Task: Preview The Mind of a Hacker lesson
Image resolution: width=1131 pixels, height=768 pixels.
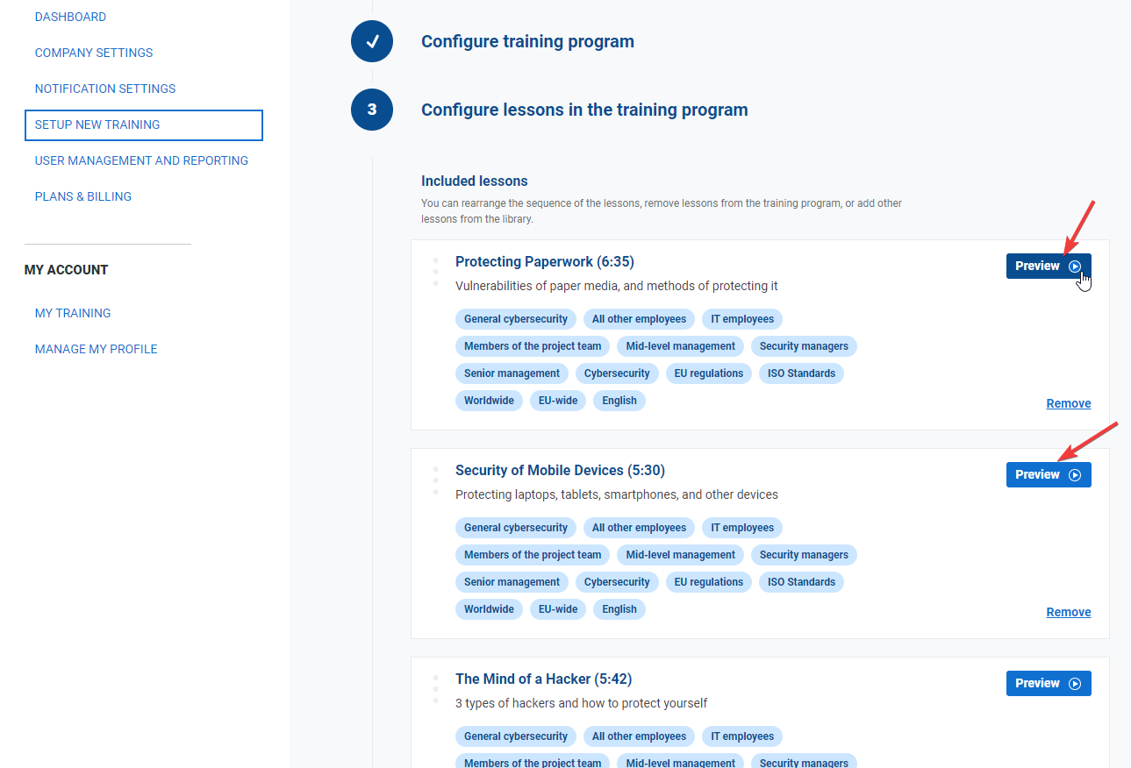Action: pos(1048,684)
